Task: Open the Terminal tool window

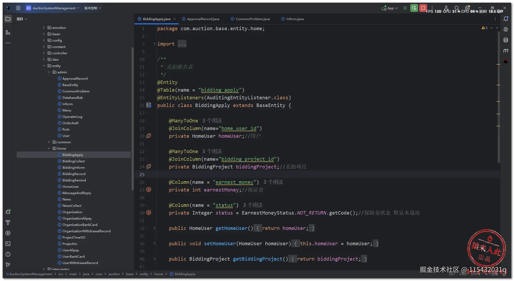Action: click(8, 244)
